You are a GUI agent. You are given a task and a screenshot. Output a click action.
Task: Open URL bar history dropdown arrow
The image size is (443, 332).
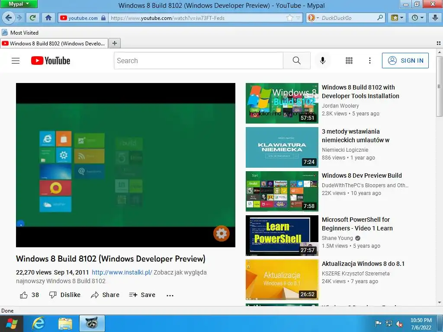coord(298,18)
